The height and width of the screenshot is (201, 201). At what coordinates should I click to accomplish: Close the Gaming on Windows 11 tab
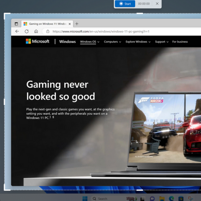[70, 24]
